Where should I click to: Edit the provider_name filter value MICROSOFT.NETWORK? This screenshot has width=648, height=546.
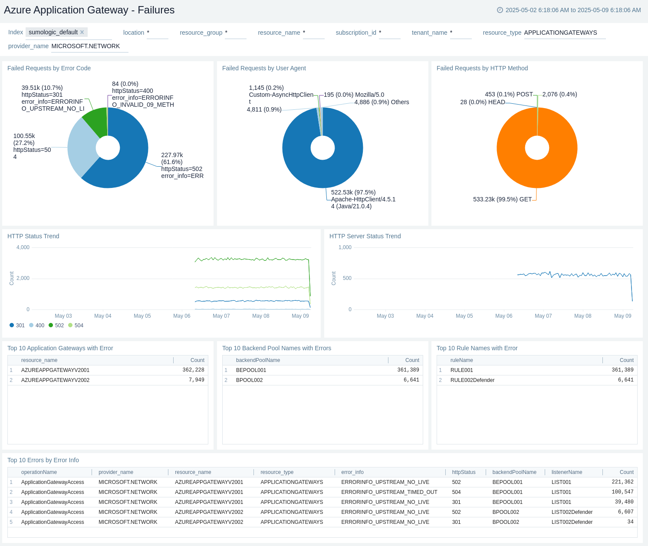[x=89, y=46]
